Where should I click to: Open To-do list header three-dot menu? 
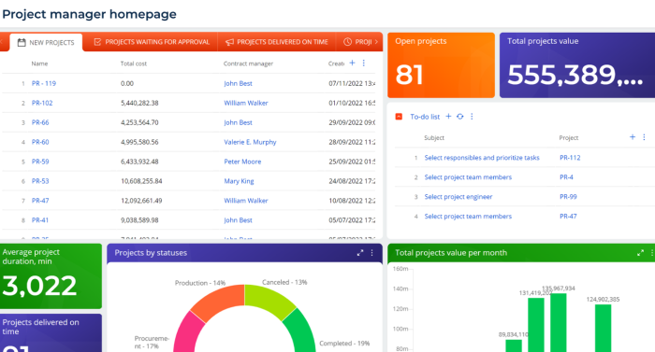coord(472,117)
